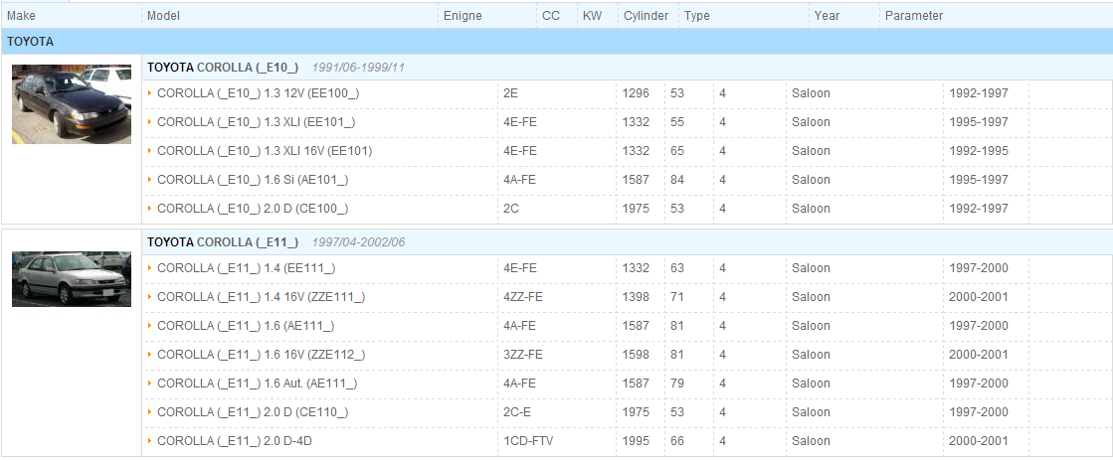Click the Make column header
This screenshot has width=1113, height=461.
(21, 16)
